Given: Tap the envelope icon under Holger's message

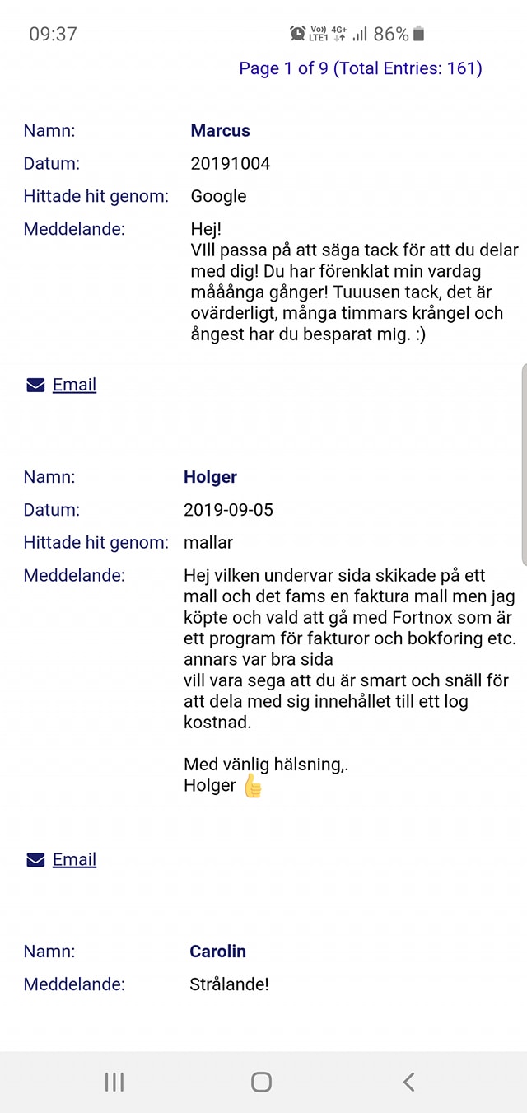Looking at the screenshot, I should pyautogui.click(x=35, y=859).
